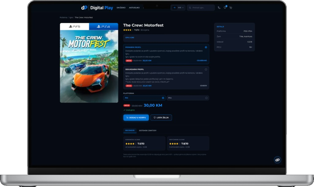Focus the Pretraži igre search field
Image resolution: width=314 pixels, height=187 pixels.
click(x=201, y=8)
